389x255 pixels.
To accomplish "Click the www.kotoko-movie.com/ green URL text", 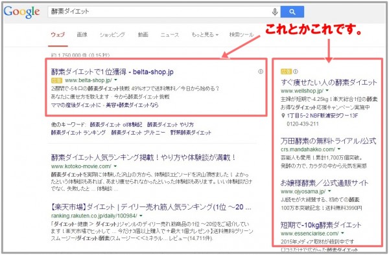I will (81, 166).
